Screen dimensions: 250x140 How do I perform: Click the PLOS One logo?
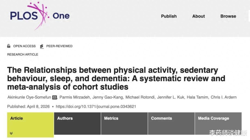point(39,15)
